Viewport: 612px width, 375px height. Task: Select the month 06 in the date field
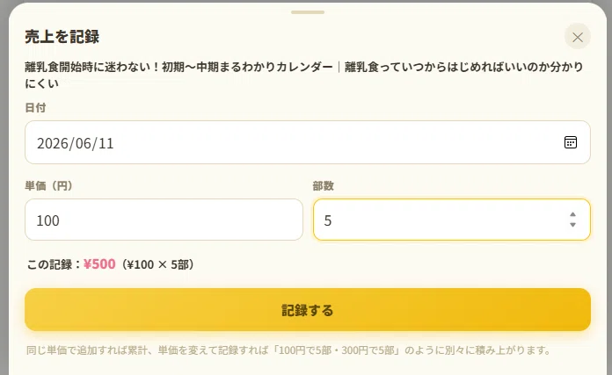click(84, 143)
